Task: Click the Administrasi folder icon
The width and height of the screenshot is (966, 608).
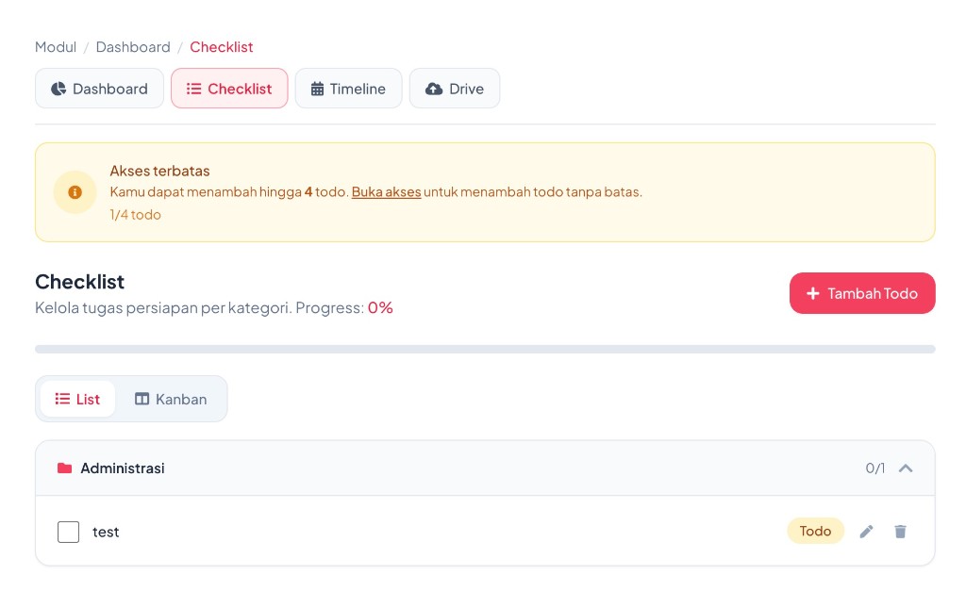Action: (x=65, y=468)
